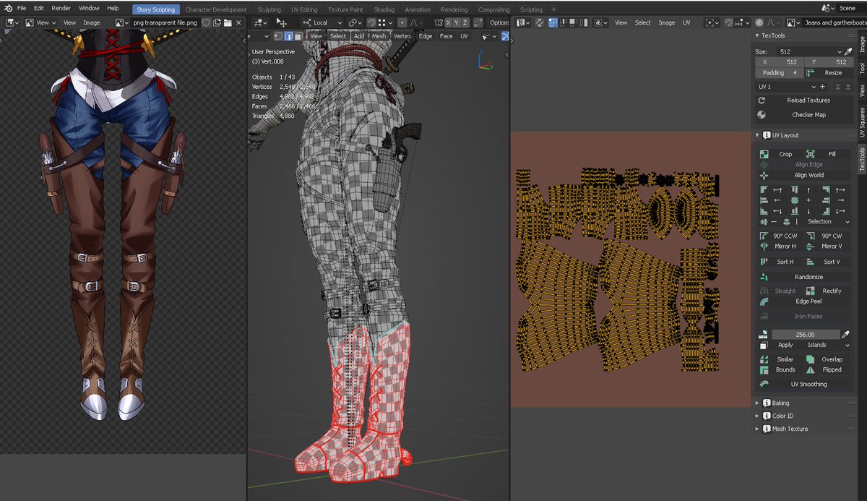
Task: Switch to the Texture Paint workspace tab
Action: point(345,10)
